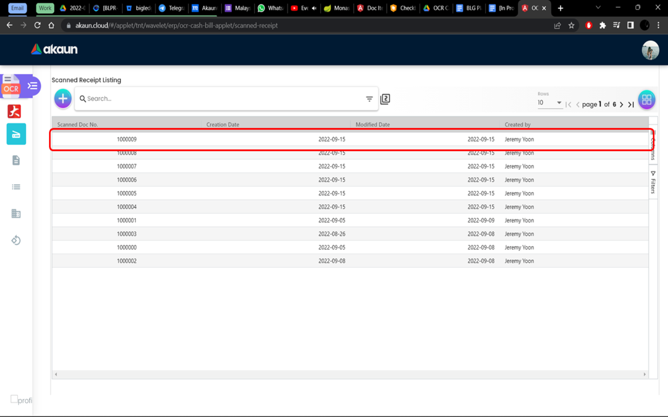Go back in browser history
The image size is (668, 417).
pos(10,25)
